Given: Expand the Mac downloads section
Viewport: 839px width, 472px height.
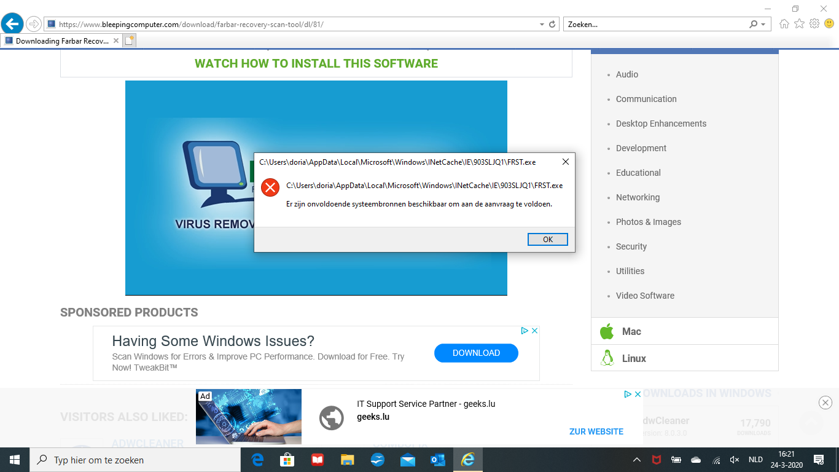Looking at the screenshot, I should pyautogui.click(x=685, y=331).
